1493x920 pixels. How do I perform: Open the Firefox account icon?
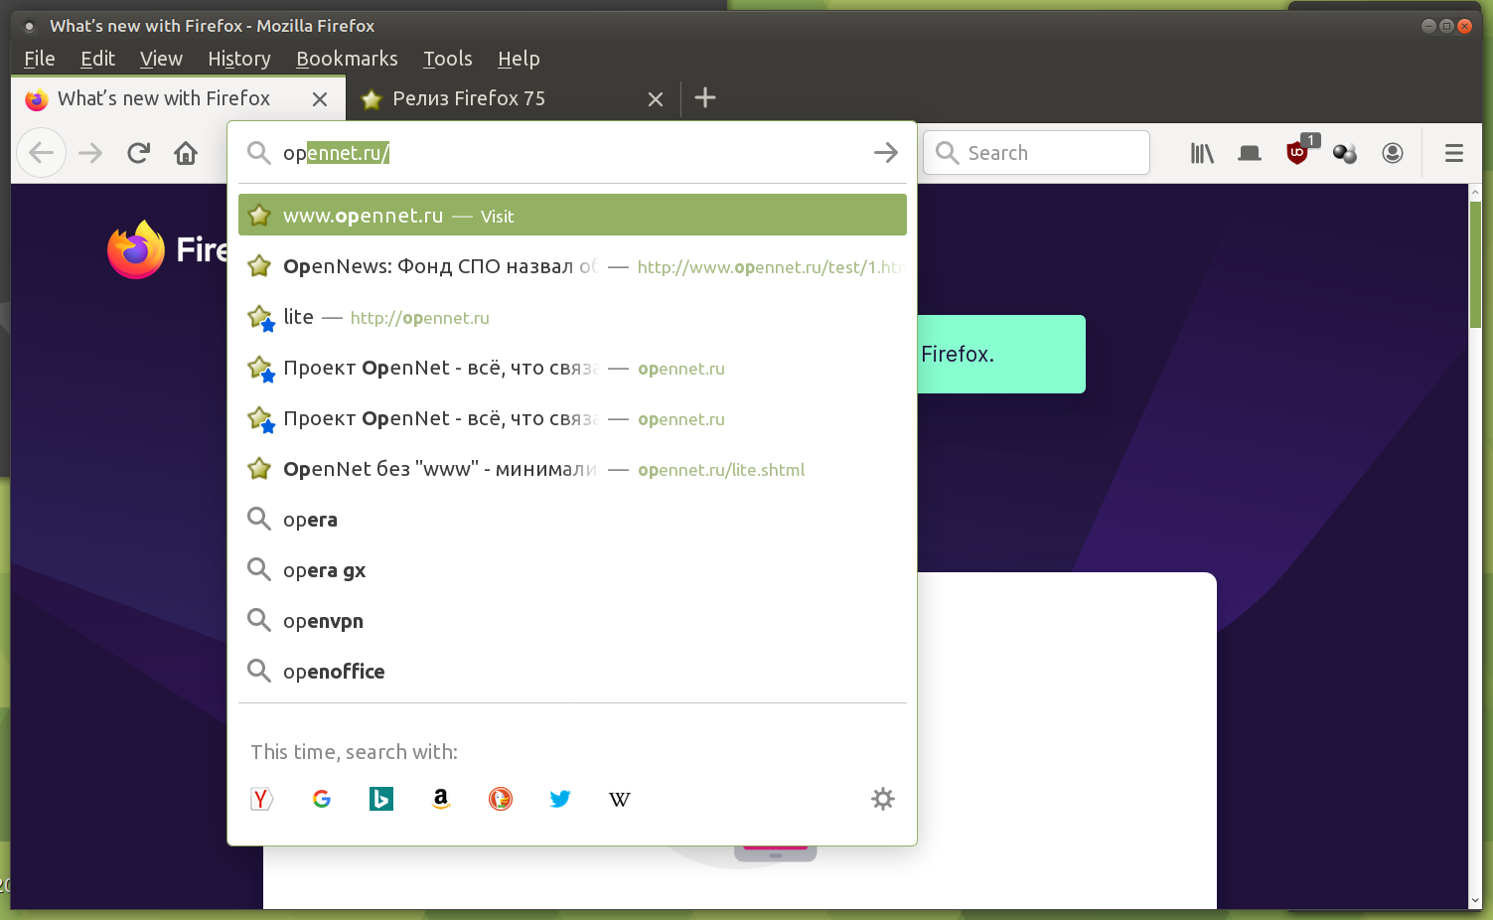click(x=1393, y=153)
